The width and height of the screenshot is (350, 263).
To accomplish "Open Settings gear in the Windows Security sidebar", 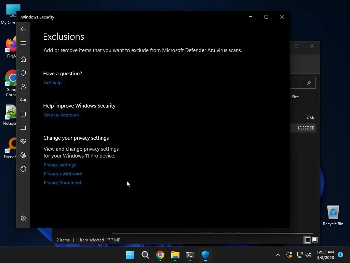I will click(23, 218).
